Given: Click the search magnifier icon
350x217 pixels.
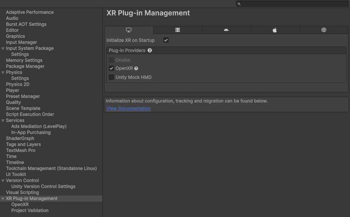Looking at the screenshot, I should tap(239, 4).
